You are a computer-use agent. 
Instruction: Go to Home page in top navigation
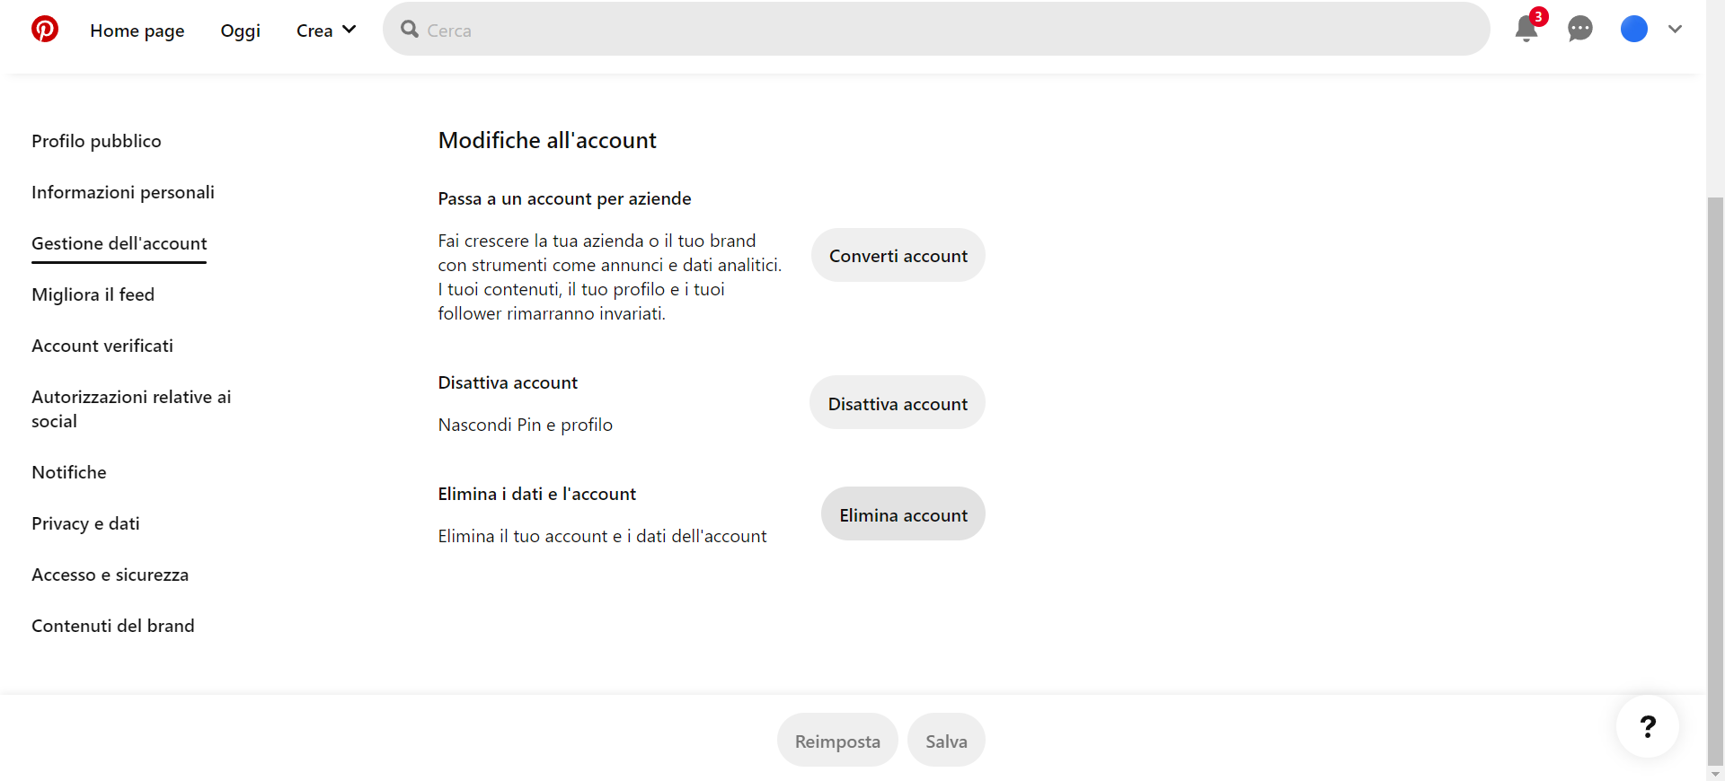point(137,31)
